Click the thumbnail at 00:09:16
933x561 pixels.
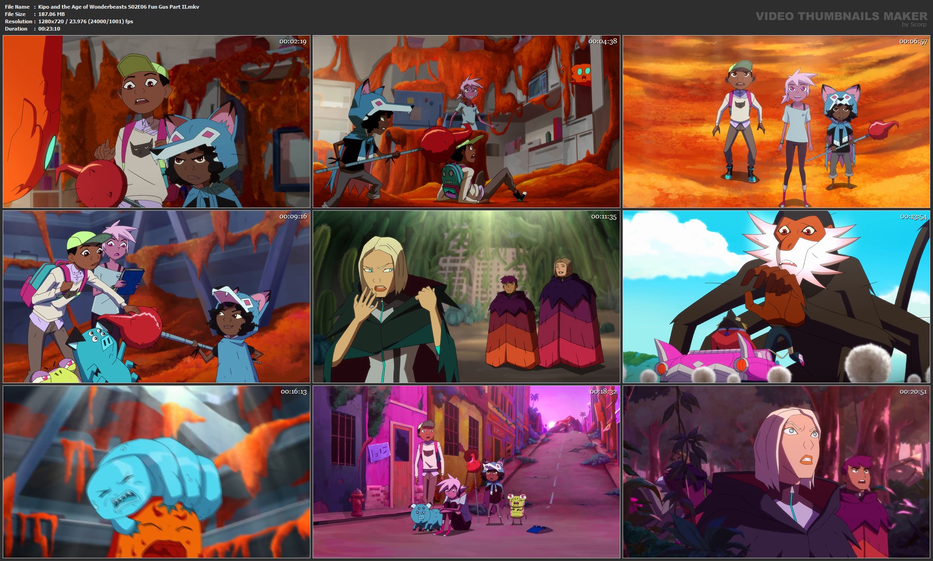tap(156, 296)
